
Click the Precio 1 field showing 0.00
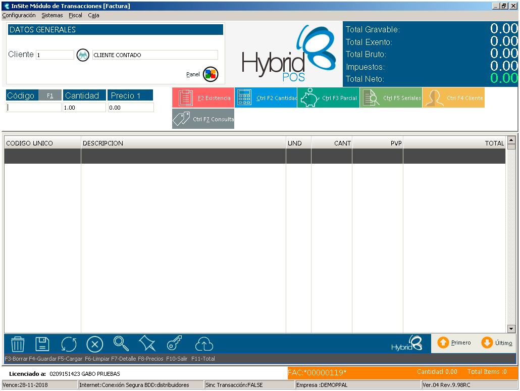click(x=131, y=107)
